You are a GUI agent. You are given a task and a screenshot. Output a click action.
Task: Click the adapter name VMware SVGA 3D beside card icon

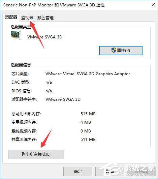coord(45,37)
